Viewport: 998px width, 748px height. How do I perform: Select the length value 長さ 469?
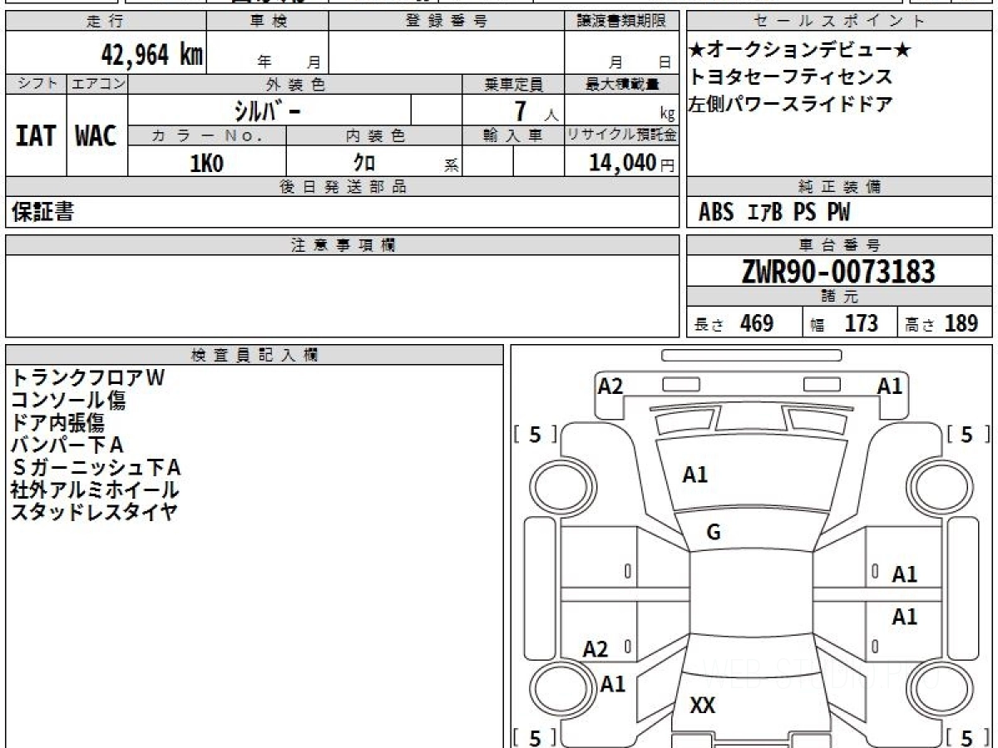(734, 323)
